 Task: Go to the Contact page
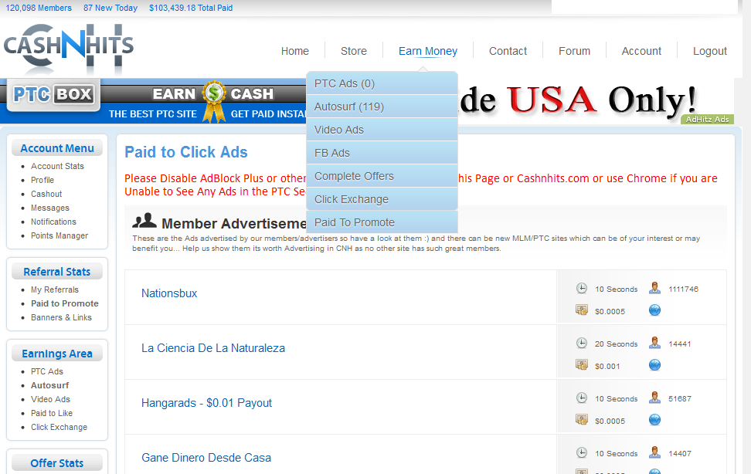[508, 51]
